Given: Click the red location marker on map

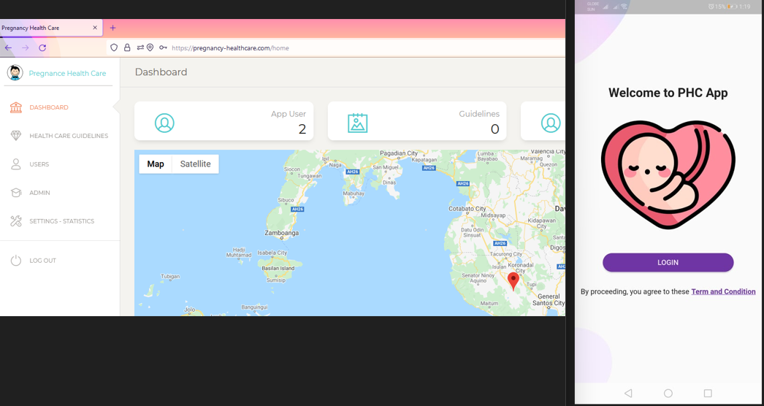Looking at the screenshot, I should tap(513, 282).
